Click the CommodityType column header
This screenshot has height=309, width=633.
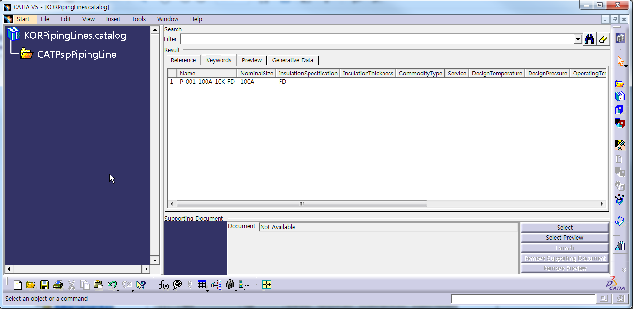pos(420,74)
